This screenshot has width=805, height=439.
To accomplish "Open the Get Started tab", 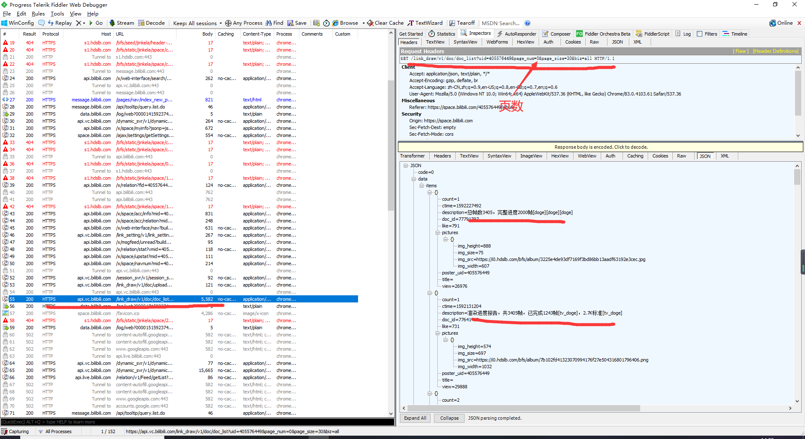I will point(411,34).
